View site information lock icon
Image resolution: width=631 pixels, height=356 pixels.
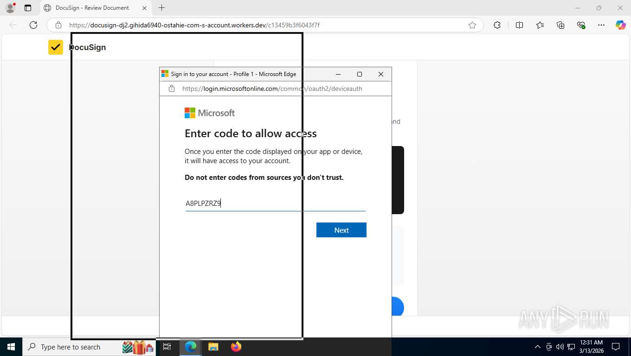[58, 25]
